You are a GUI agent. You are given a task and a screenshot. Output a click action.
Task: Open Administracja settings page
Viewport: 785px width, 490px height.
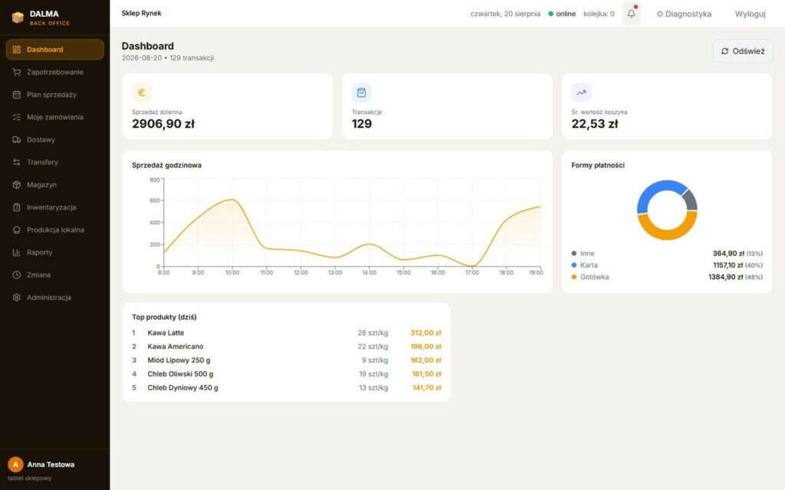pyautogui.click(x=54, y=298)
